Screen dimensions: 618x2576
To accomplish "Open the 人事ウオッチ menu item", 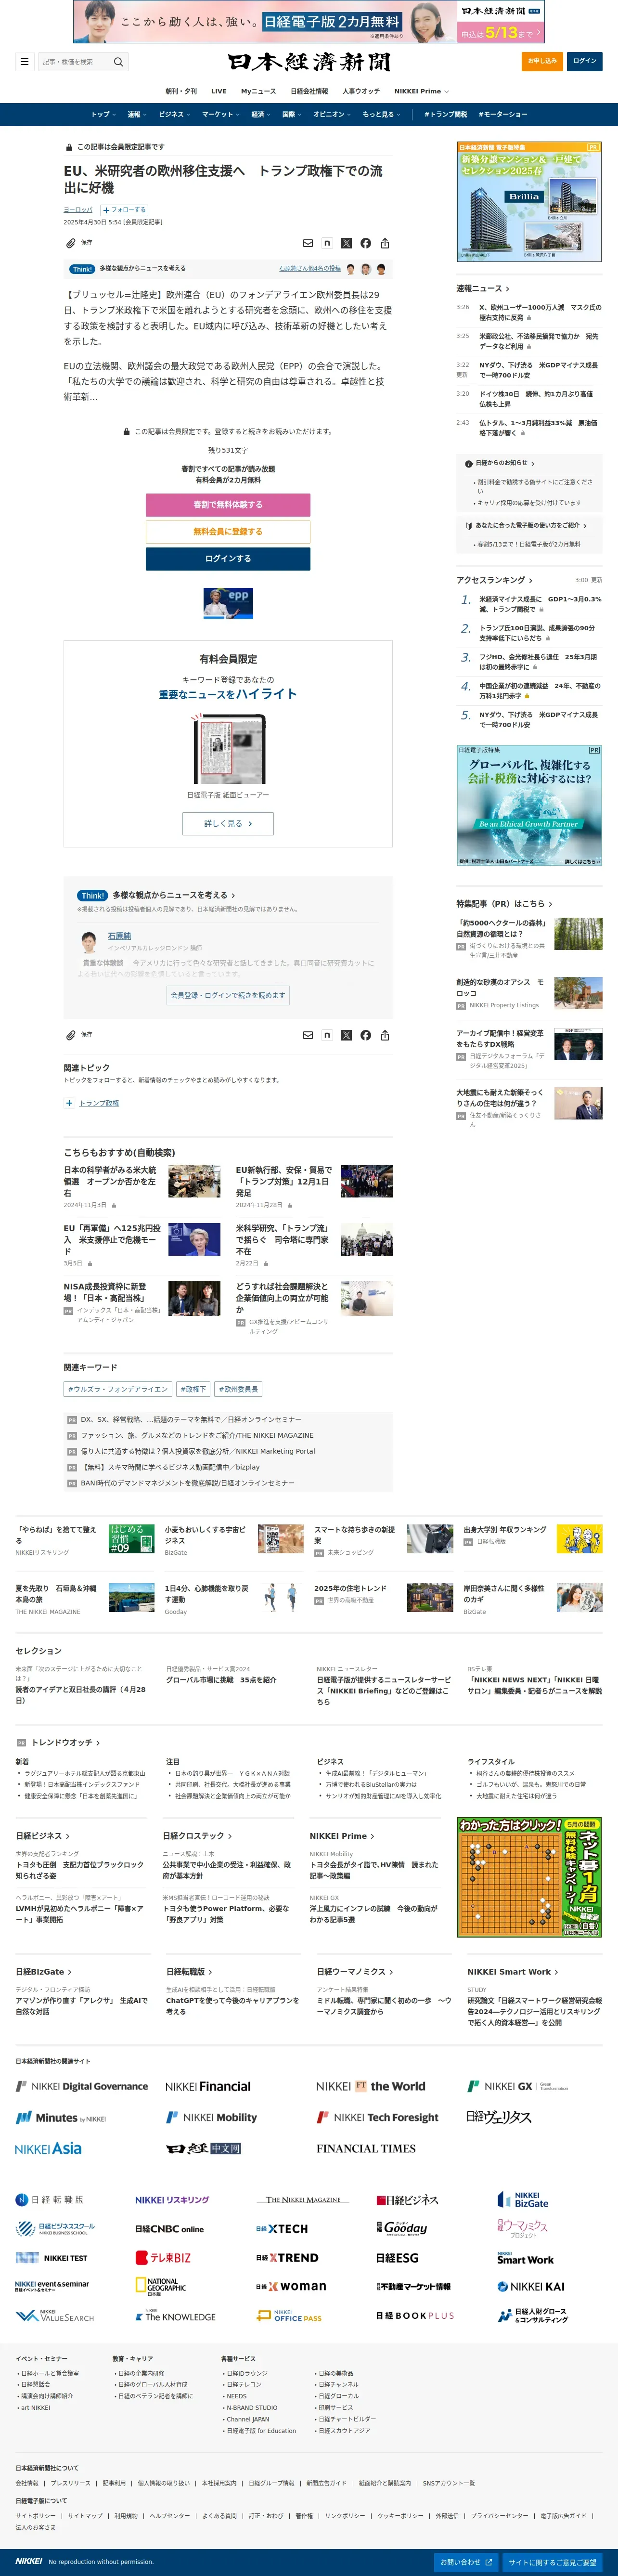I will coord(361,91).
